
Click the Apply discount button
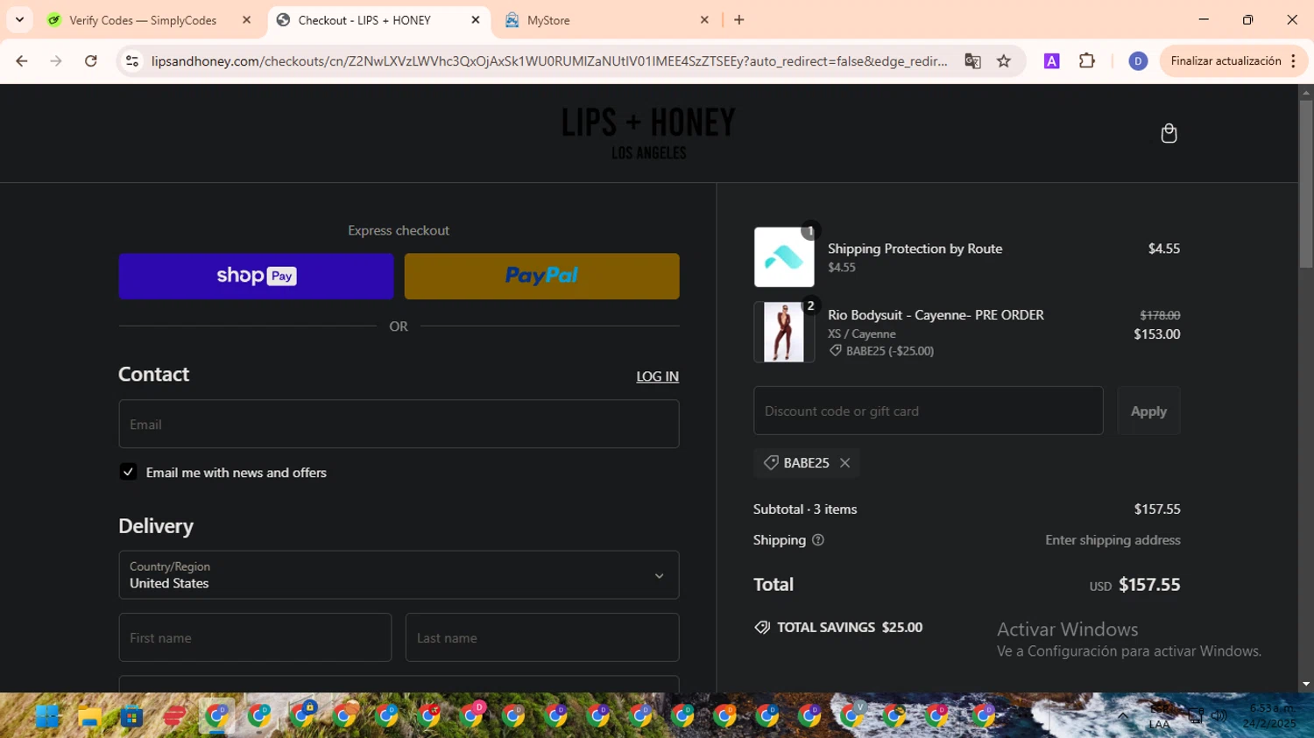point(1148,411)
